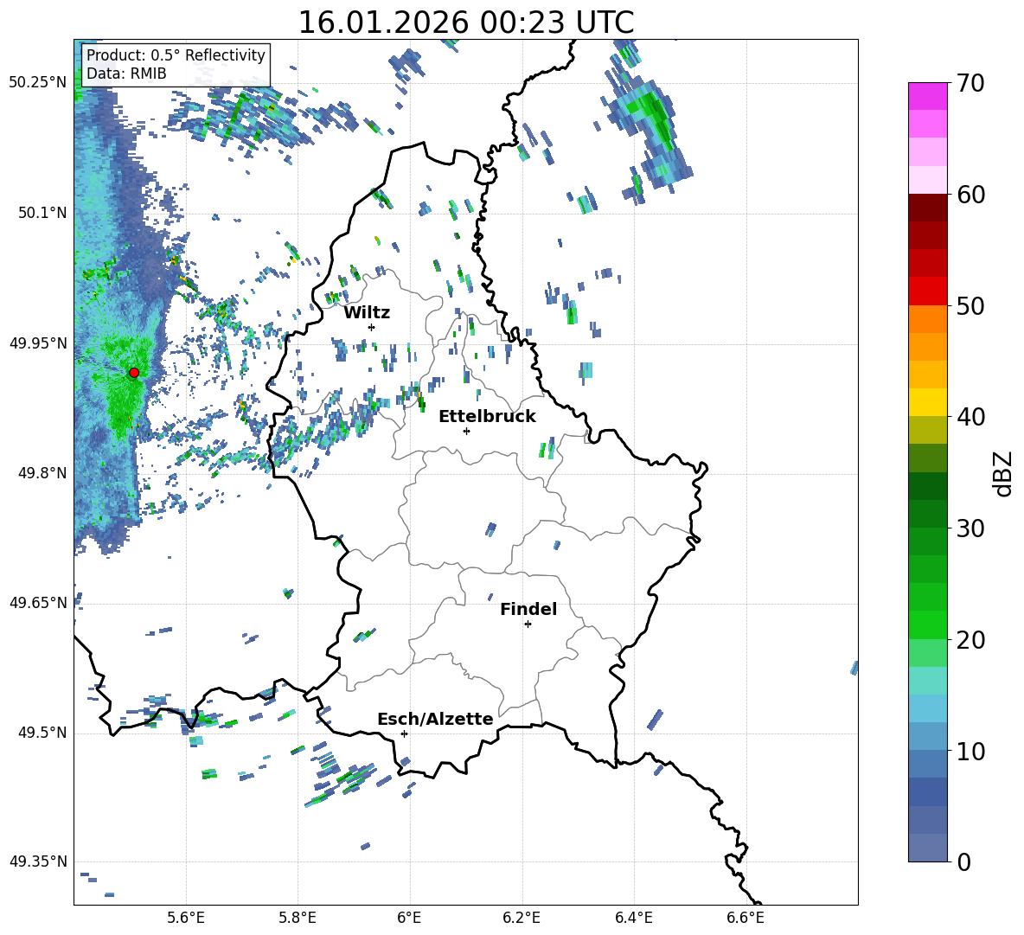
Task: Pick the bright red 50 dBZ swatch
Action: click(x=928, y=291)
